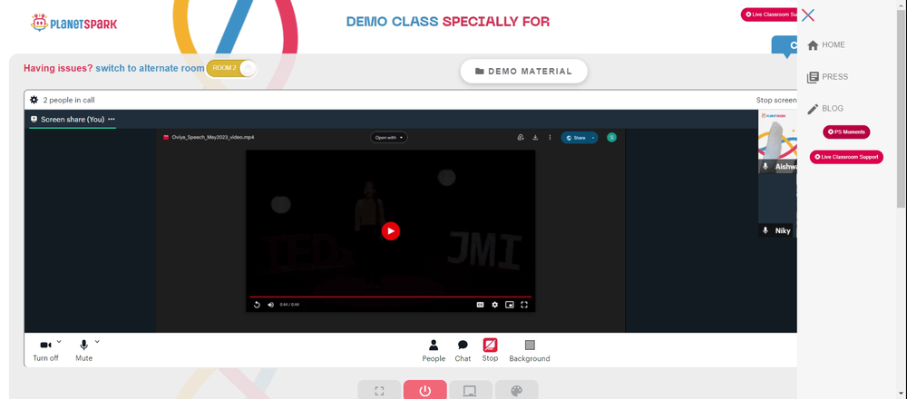Close the side navigation menu X
This screenshot has width=907, height=399.
pyautogui.click(x=808, y=15)
